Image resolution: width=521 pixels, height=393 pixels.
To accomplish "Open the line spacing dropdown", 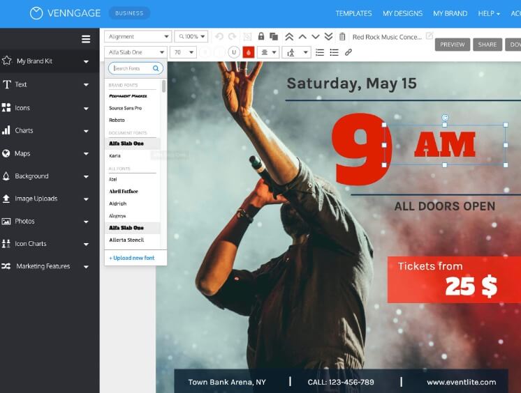I will click(x=296, y=52).
